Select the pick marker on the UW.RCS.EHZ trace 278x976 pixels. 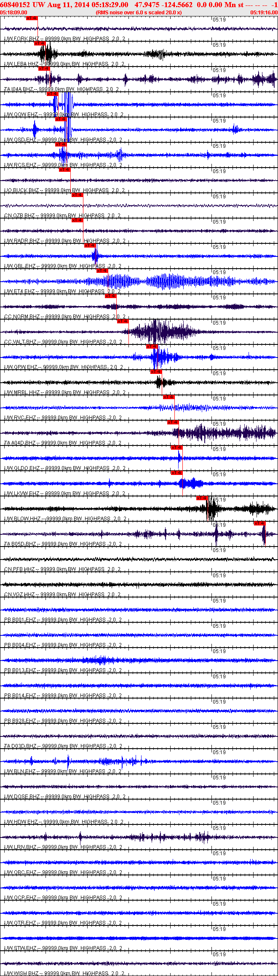[x=61, y=144]
